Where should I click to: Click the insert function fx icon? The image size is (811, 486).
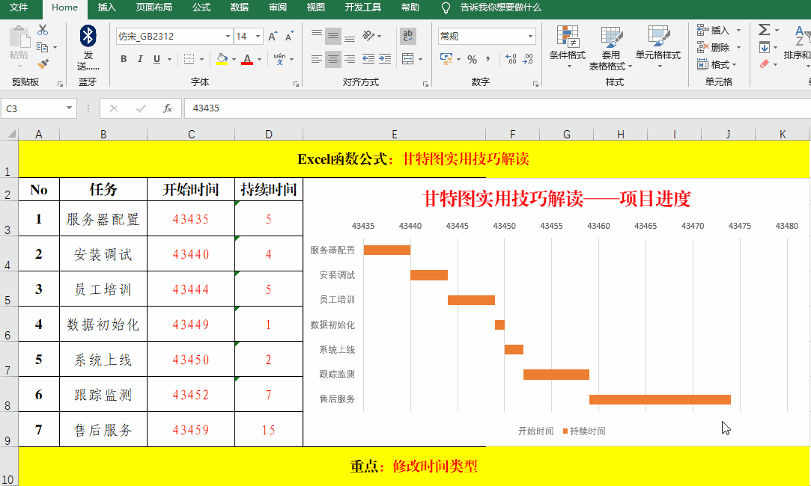[x=168, y=108]
